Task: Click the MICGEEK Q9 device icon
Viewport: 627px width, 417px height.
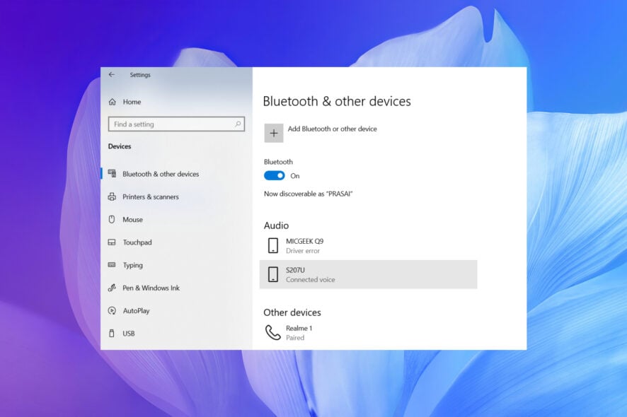Action: tap(273, 246)
